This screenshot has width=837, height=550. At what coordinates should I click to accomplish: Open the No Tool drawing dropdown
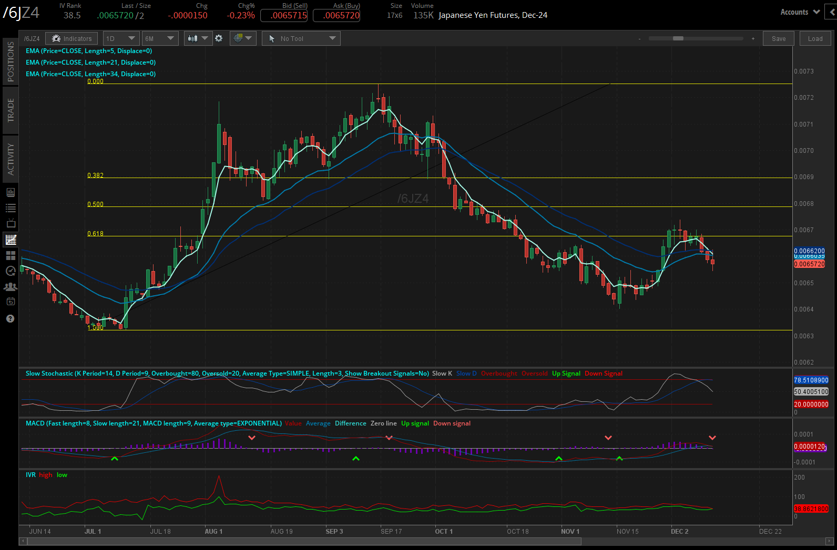[x=301, y=38]
